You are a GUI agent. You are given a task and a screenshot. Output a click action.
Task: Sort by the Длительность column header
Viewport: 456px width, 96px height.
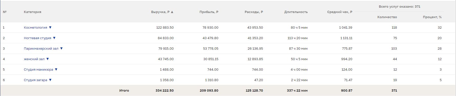pyautogui.click(x=296, y=12)
